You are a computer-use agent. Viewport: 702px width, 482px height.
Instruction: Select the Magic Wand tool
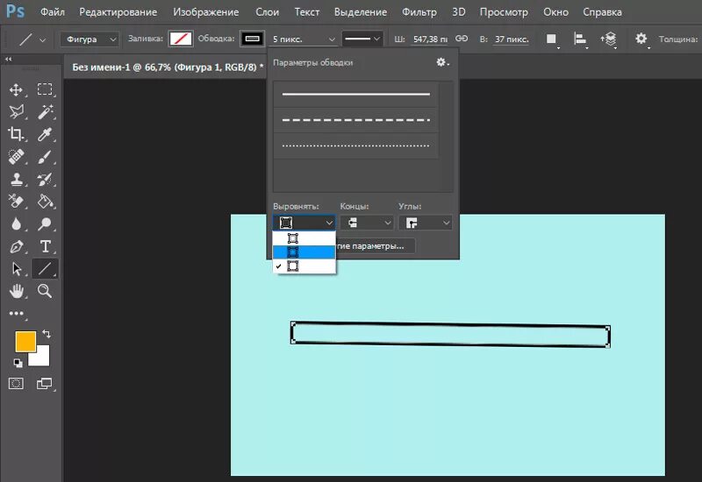(x=45, y=112)
